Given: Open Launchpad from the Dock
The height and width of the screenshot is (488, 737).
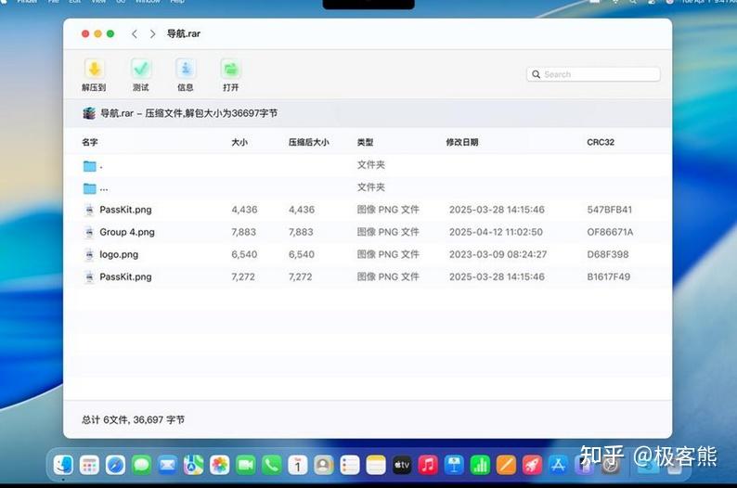Looking at the screenshot, I should coord(89,465).
